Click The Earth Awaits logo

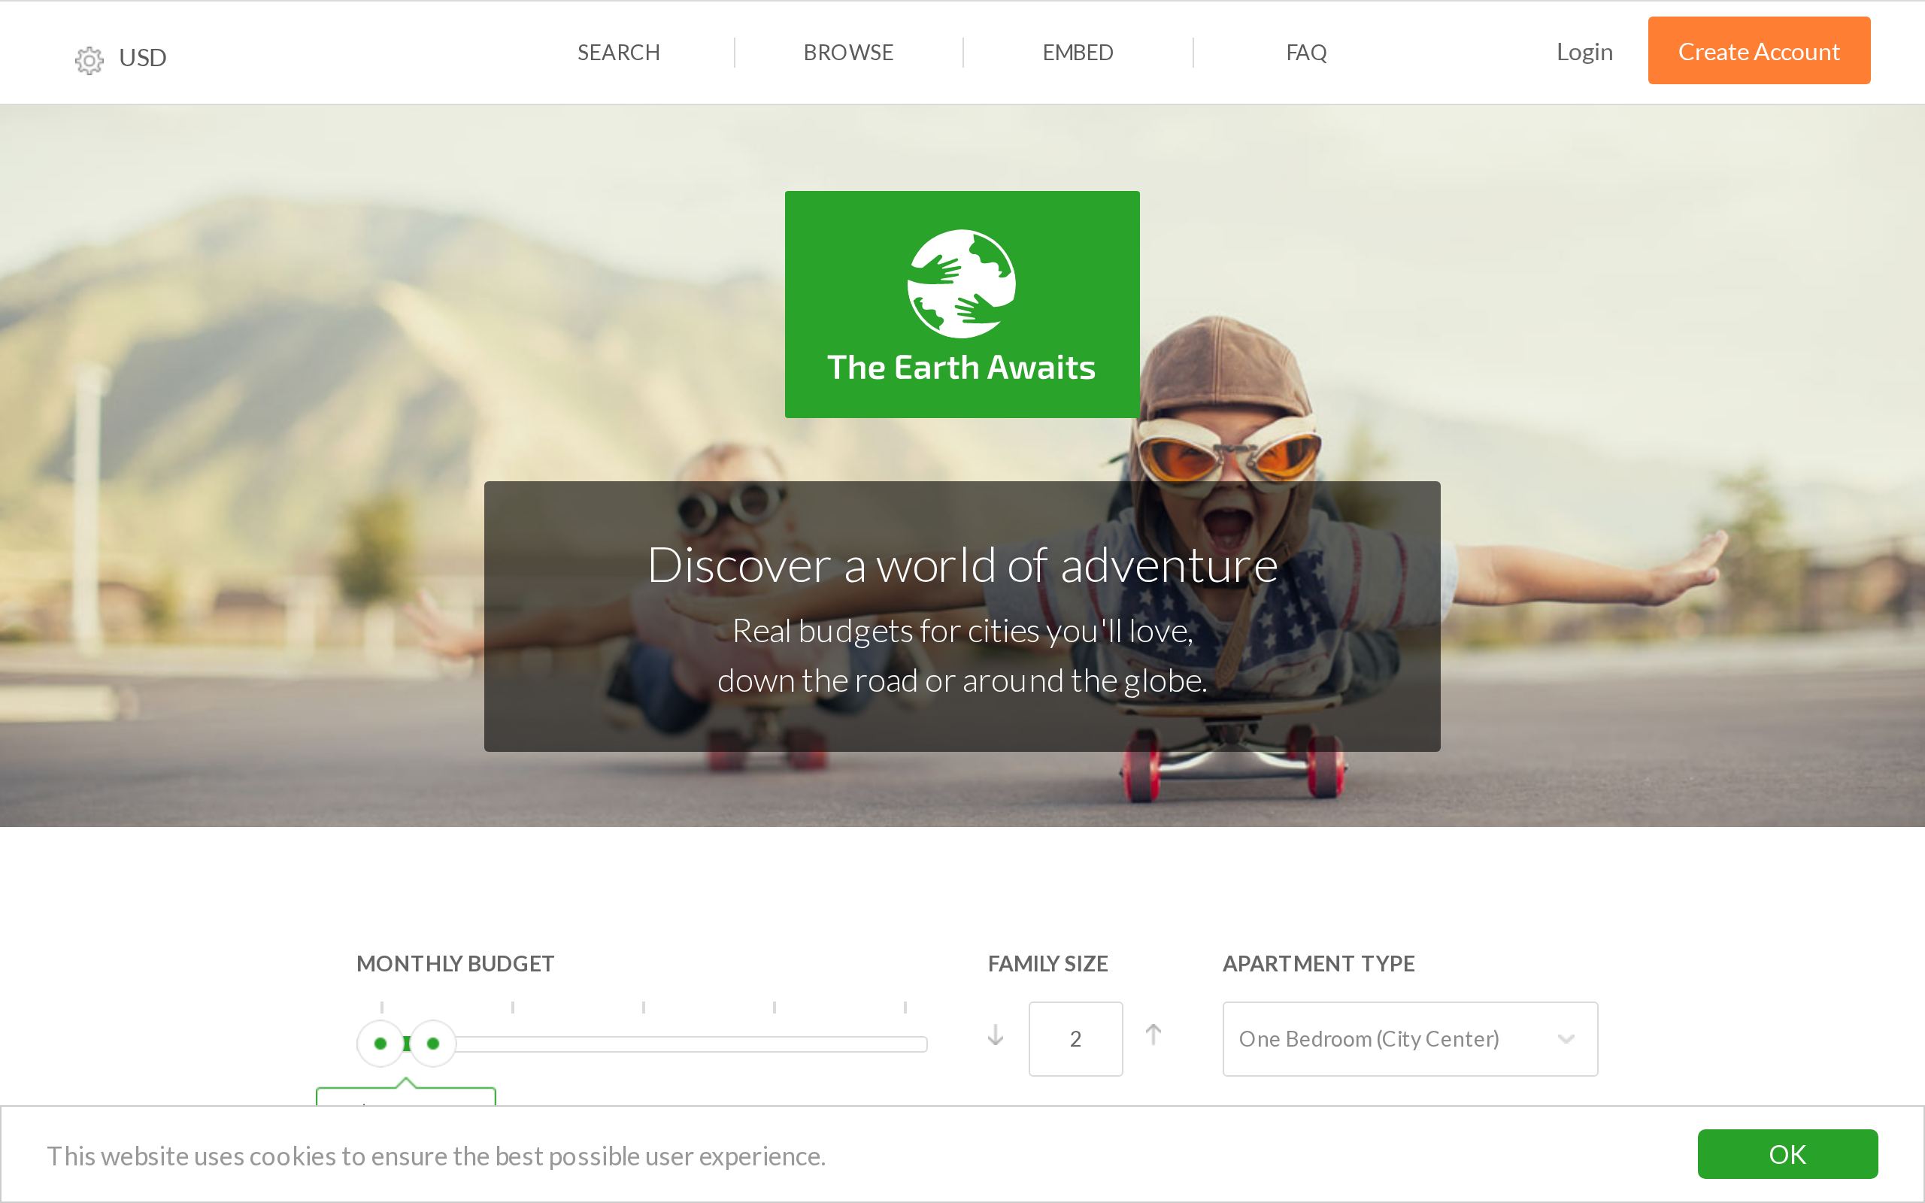[x=962, y=304]
